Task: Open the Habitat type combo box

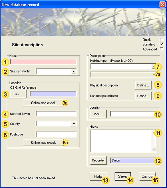Action: (x=123, y=66)
